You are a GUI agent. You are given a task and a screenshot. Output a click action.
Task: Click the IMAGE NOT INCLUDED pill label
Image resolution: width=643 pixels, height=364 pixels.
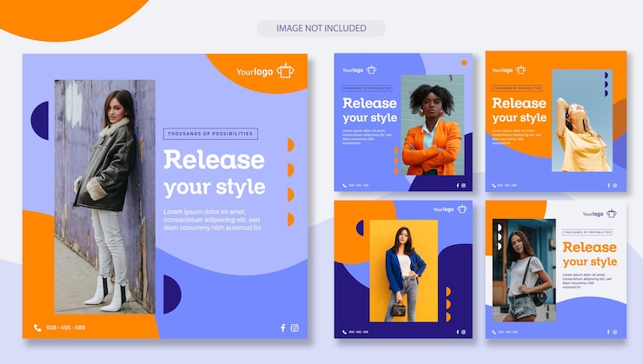pyautogui.click(x=321, y=29)
